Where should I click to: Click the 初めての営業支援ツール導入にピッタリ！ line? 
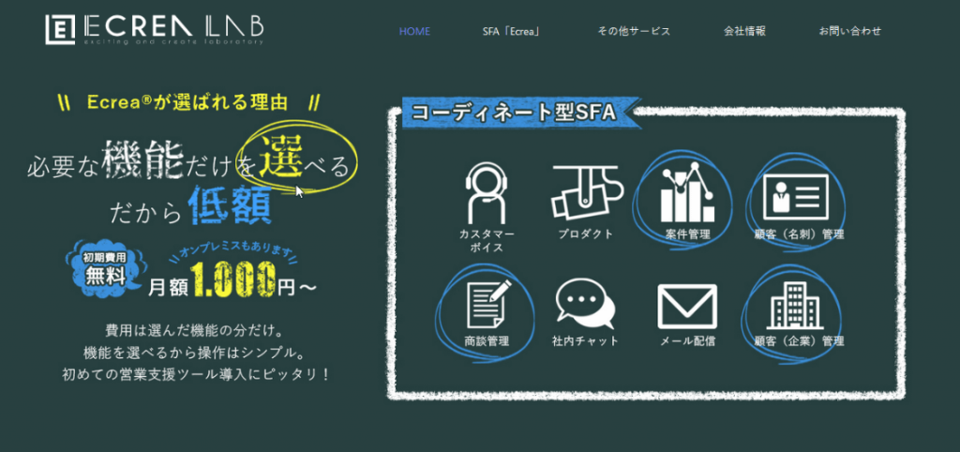(197, 373)
